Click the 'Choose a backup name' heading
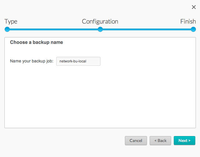200x157 pixels. (36, 42)
